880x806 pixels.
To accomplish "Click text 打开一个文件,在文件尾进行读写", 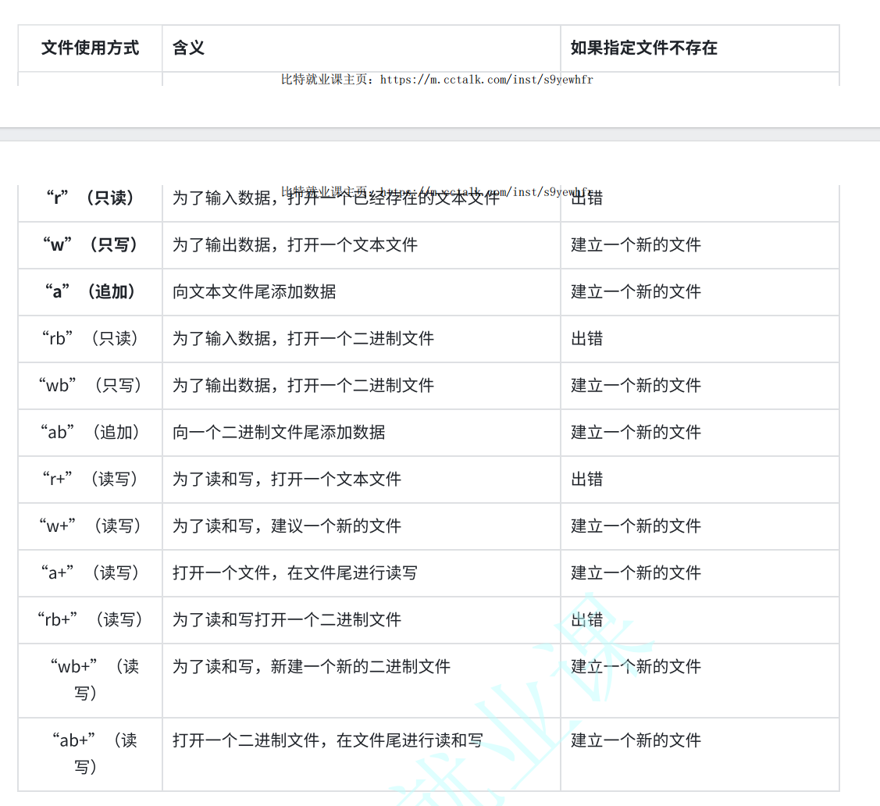I will [x=294, y=573].
